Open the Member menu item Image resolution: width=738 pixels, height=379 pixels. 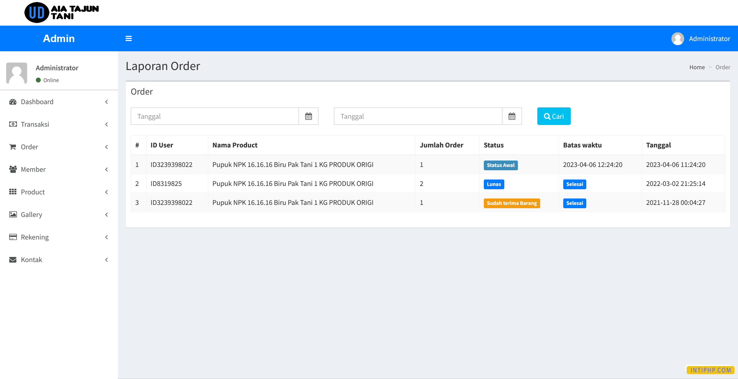[33, 169]
